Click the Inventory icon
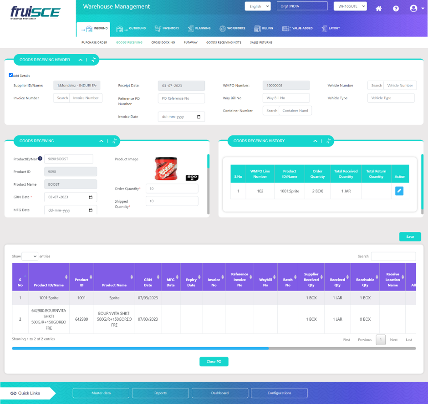428x404 pixels. click(x=158, y=28)
